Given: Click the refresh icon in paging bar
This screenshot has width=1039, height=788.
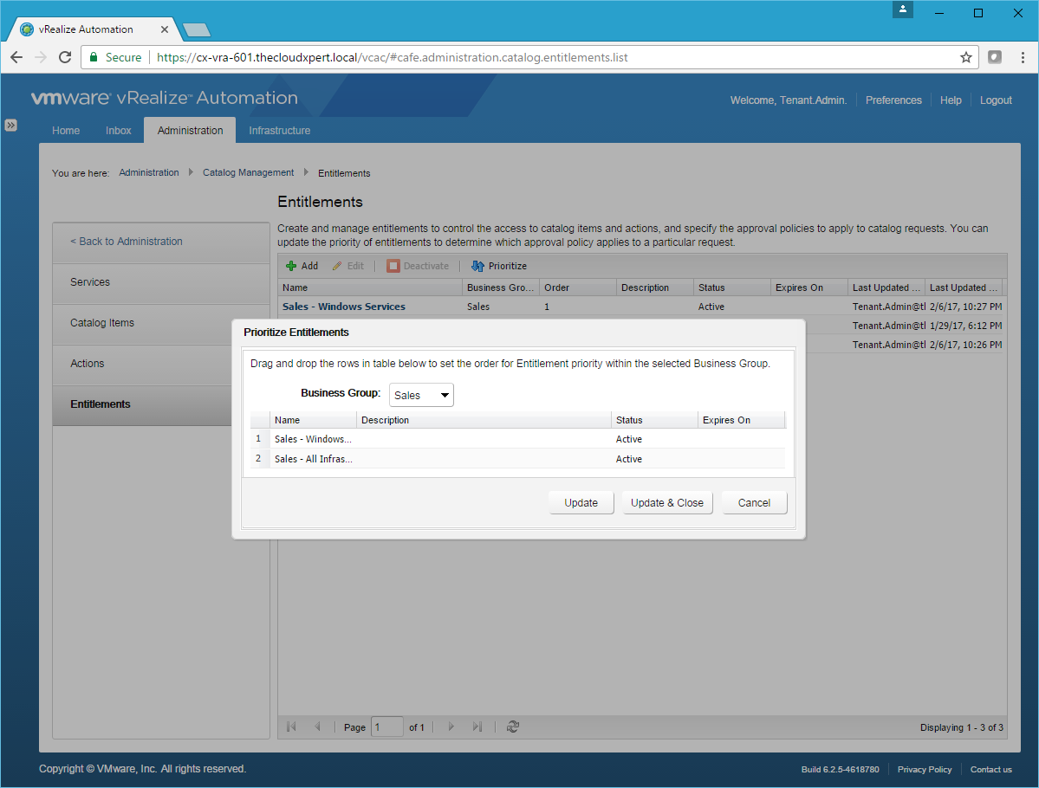Looking at the screenshot, I should [x=513, y=727].
